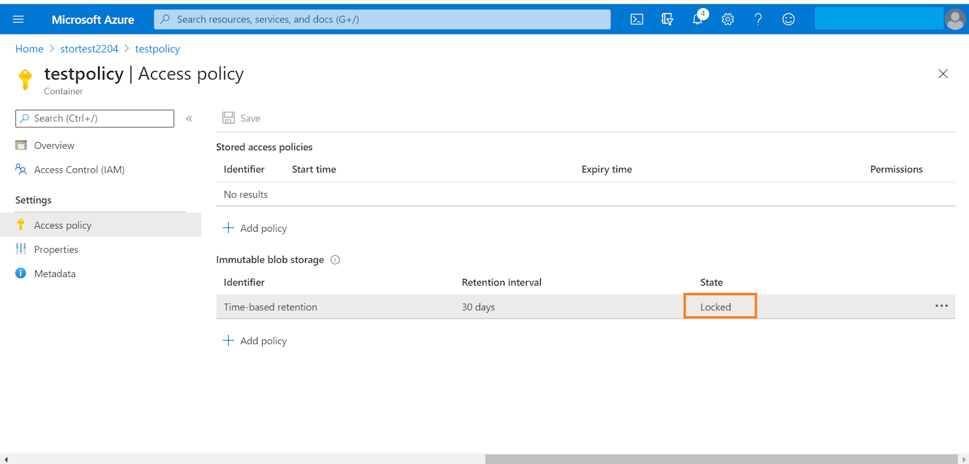Navigate to Home breadcrumb
The image size is (969, 464).
point(29,49)
